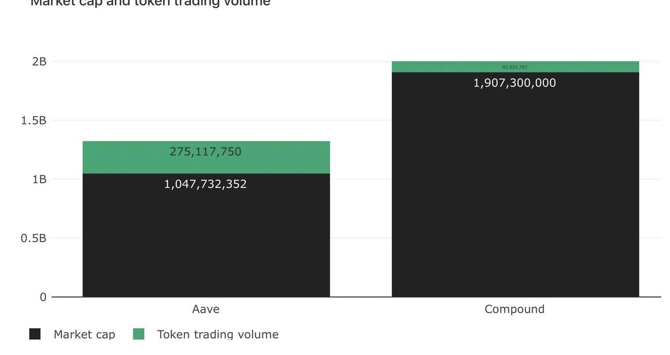
Task: Click the small 93,521,767 data label
Action: coord(515,67)
